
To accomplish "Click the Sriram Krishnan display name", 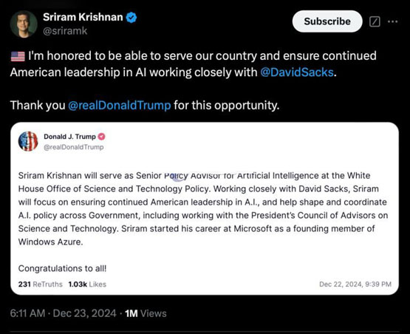I will click(x=83, y=17).
